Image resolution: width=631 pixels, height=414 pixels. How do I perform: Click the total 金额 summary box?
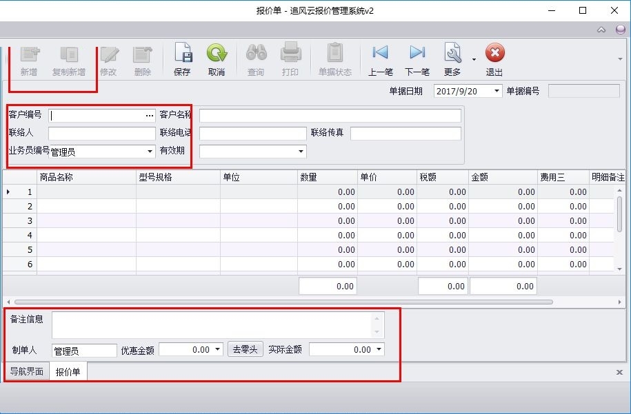(503, 286)
